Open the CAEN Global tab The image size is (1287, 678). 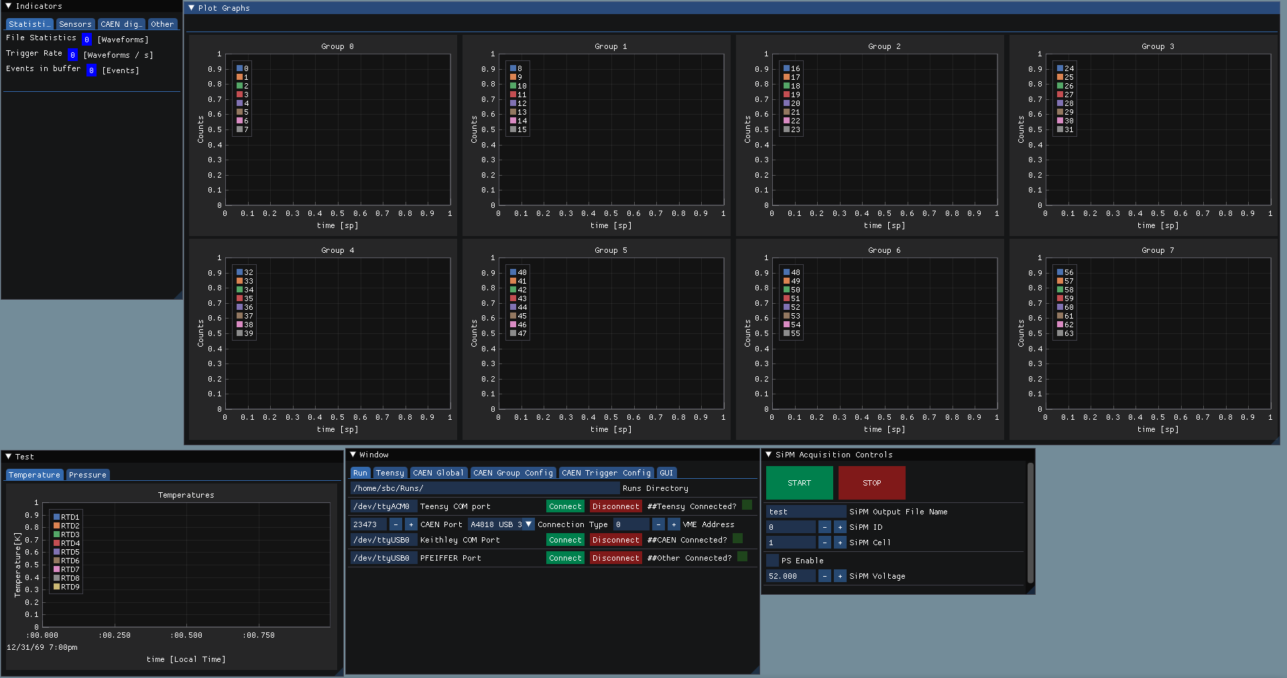438,473
